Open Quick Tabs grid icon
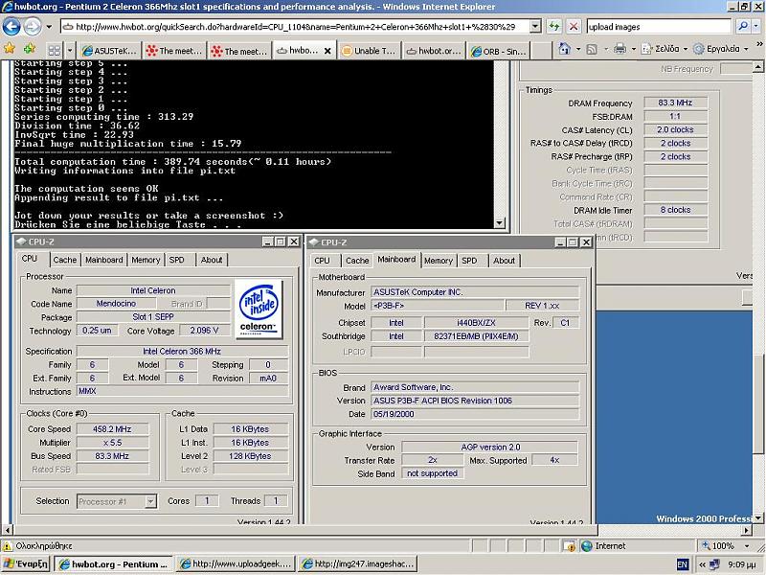This screenshot has width=766, height=575. tap(55, 51)
